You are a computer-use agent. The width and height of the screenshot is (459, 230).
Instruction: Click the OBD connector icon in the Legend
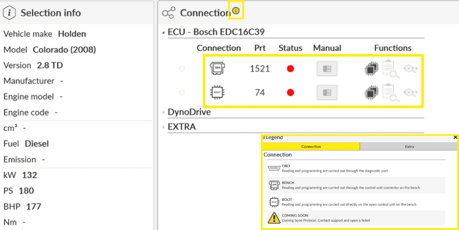274,169
